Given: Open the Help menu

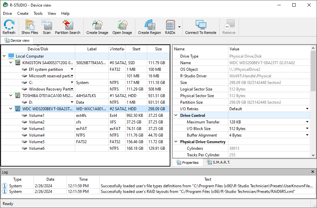Looking at the screenshot, I should pyautogui.click(x=65, y=13).
